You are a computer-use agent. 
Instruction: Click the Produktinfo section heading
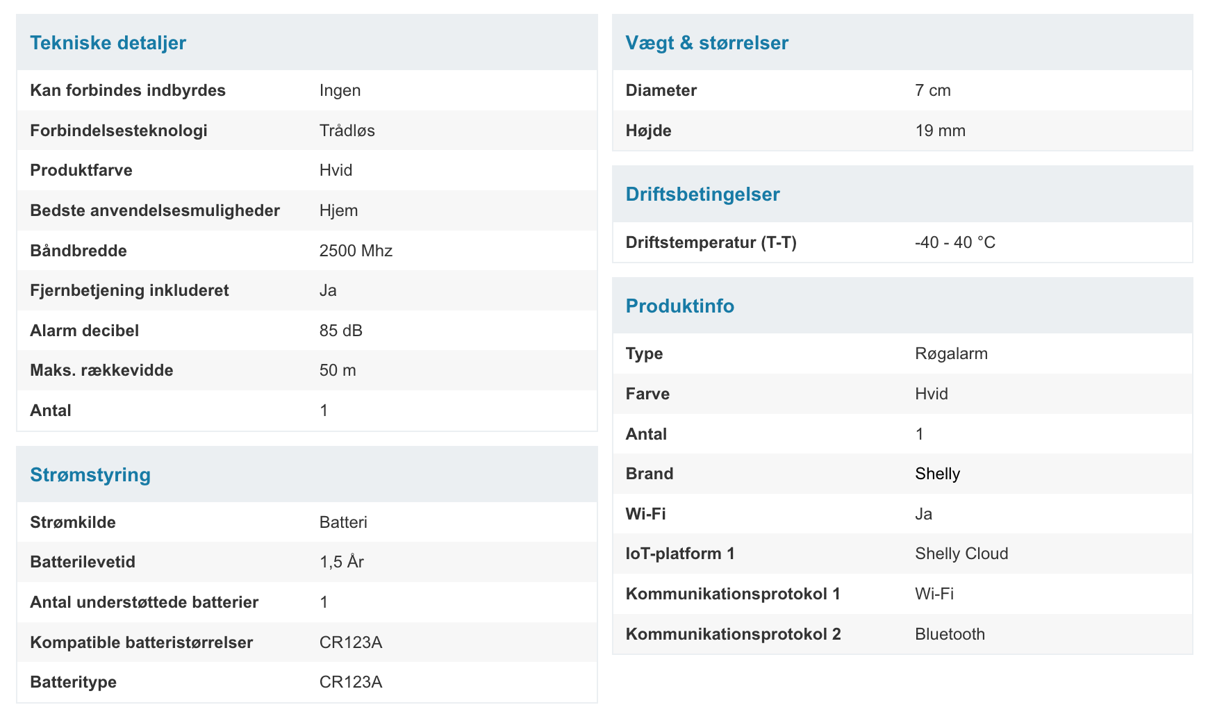click(x=679, y=306)
